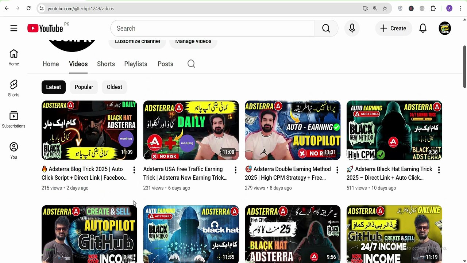Click '215 views • 2 days ago' text
Viewport: 467px width, 263px height.
(65, 188)
